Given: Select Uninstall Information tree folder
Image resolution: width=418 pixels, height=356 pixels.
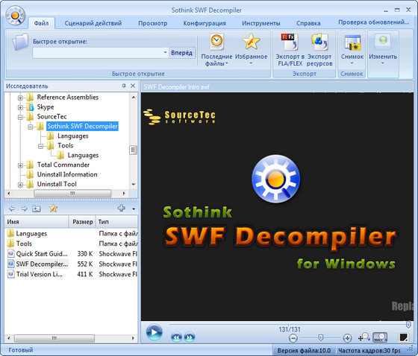Looking at the screenshot, I should pos(67,174).
